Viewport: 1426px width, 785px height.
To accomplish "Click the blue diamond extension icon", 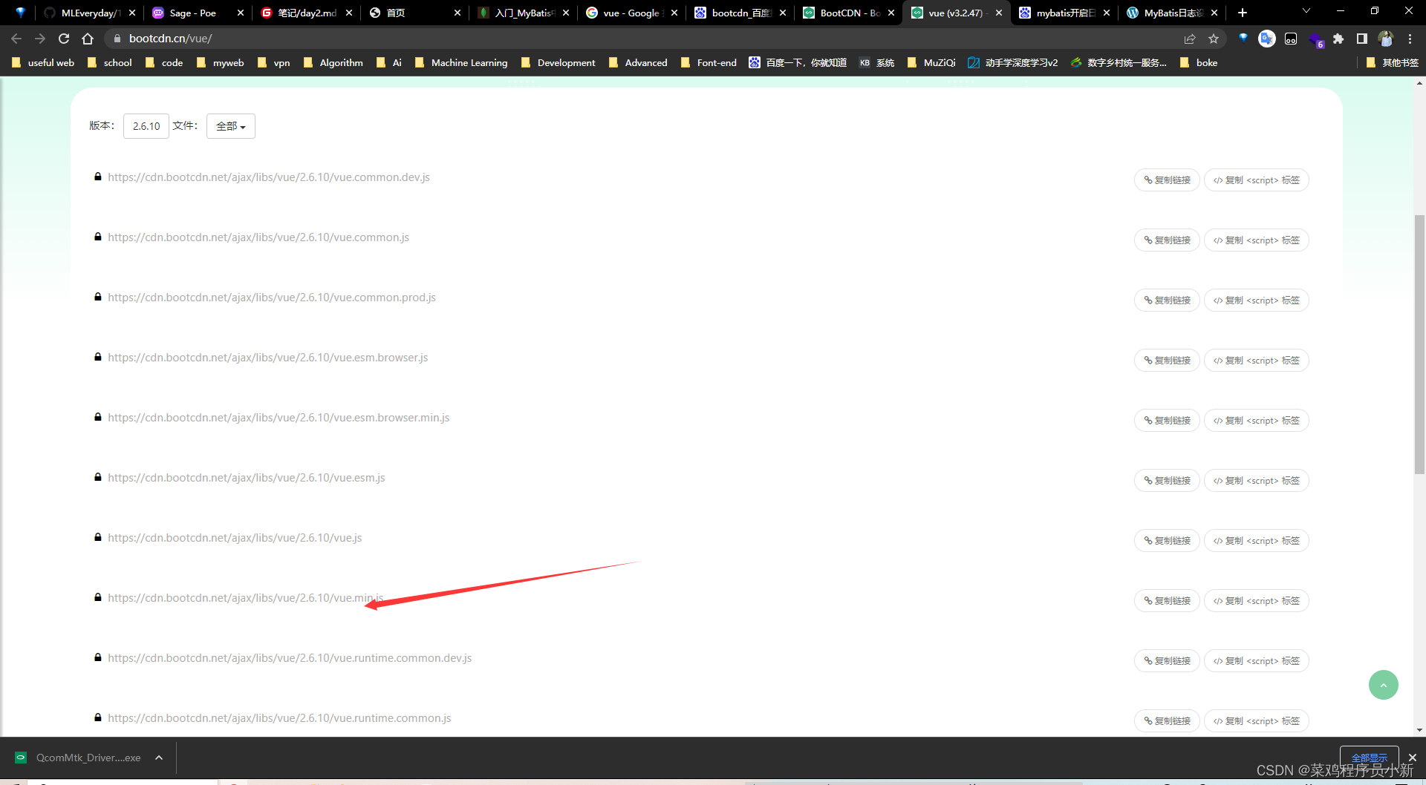I will (x=1243, y=38).
